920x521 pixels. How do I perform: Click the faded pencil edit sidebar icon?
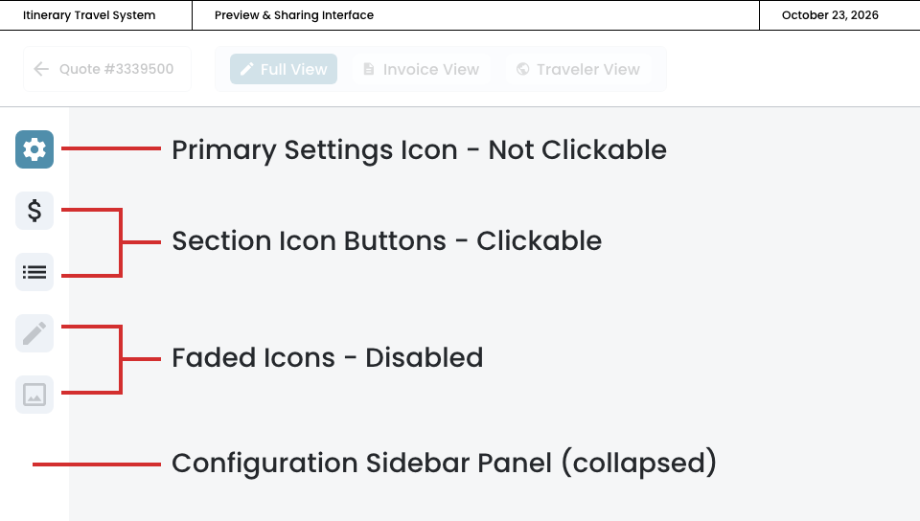(34, 333)
